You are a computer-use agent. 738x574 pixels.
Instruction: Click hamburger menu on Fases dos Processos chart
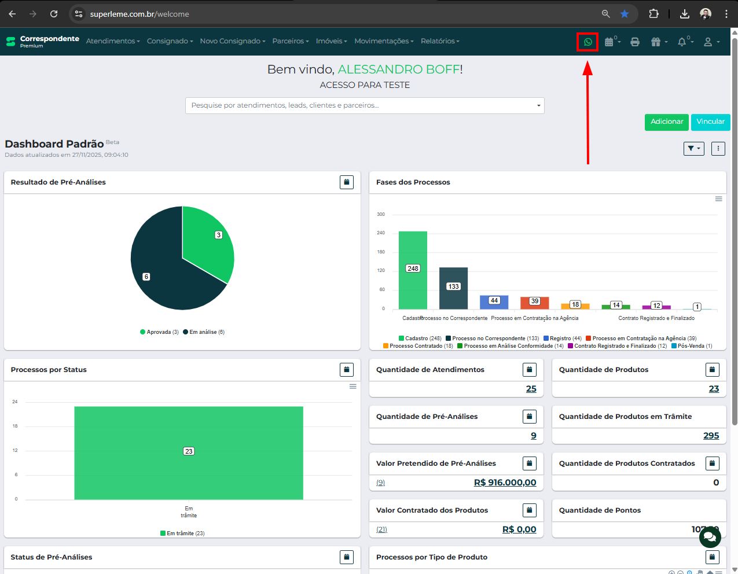point(718,199)
